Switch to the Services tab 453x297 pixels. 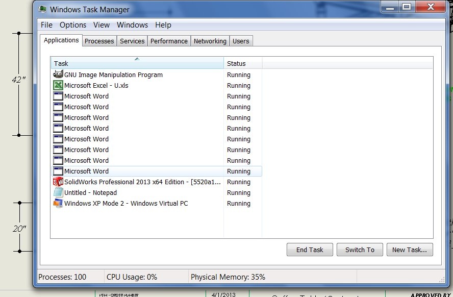(x=132, y=41)
